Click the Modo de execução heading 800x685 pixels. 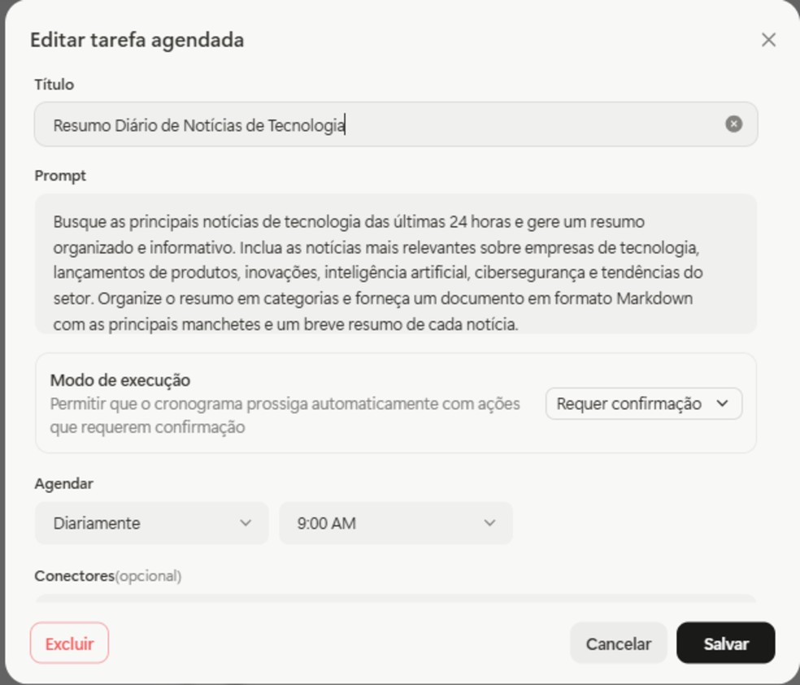click(x=120, y=380)
